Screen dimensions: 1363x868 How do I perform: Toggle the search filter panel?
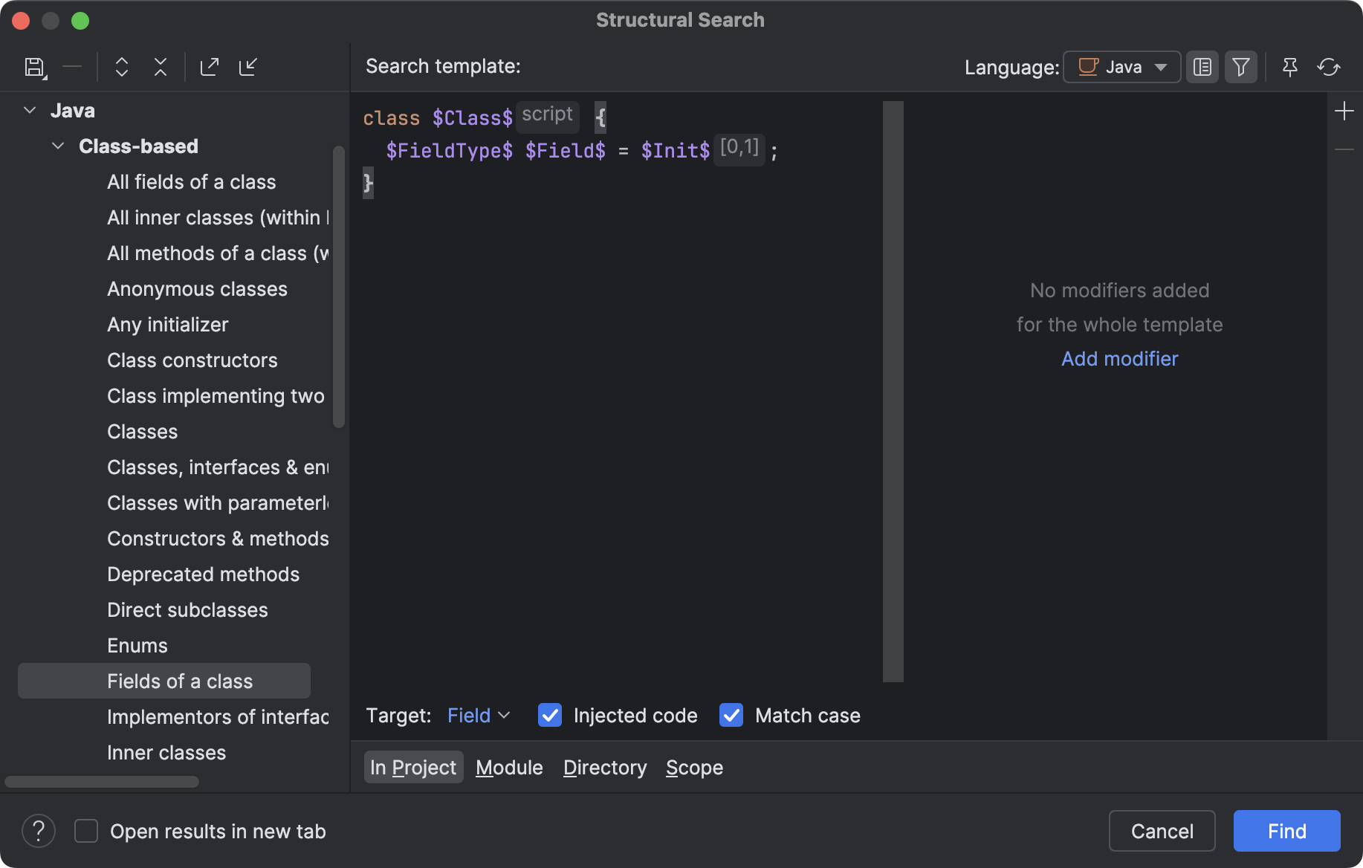click(1240, 67)
